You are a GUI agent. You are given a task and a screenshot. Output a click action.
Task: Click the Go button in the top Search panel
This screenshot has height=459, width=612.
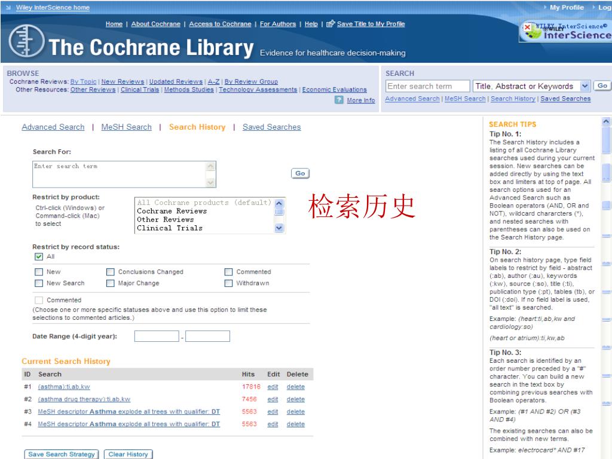point(602,85)
